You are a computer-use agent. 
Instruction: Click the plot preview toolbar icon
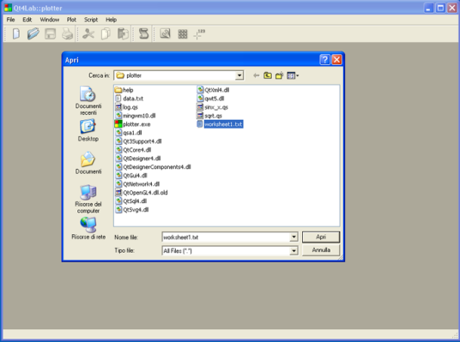point(165,33)
